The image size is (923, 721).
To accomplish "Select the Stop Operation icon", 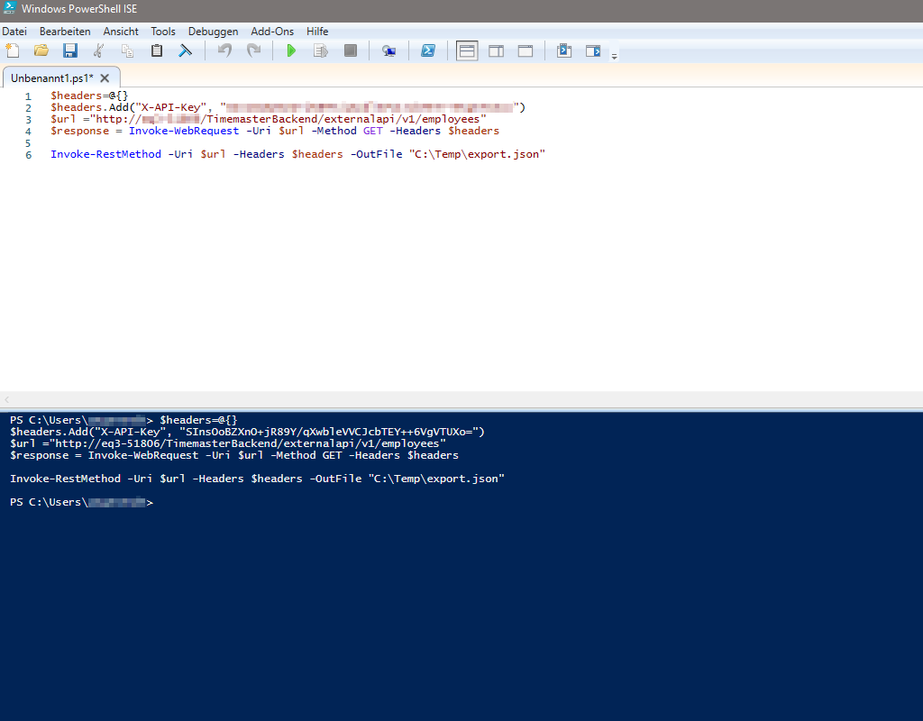I will [x=350, y=50].
